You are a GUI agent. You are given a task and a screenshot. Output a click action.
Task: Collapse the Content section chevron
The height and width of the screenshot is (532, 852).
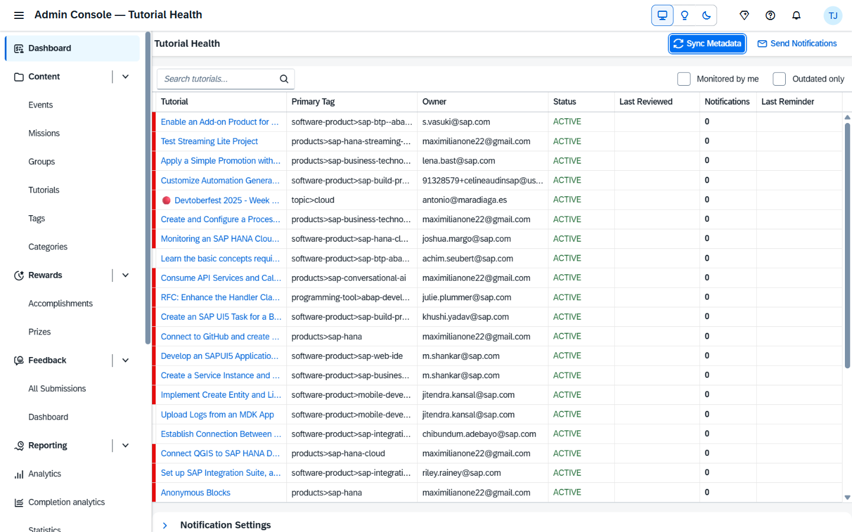125,77
